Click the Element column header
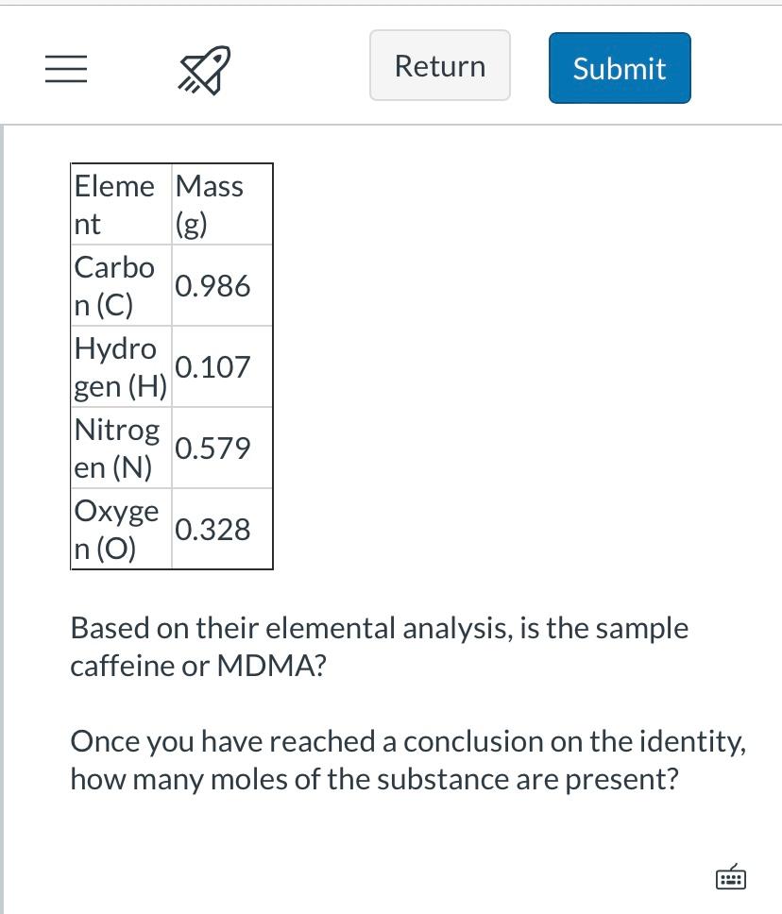 pos(120,204)
